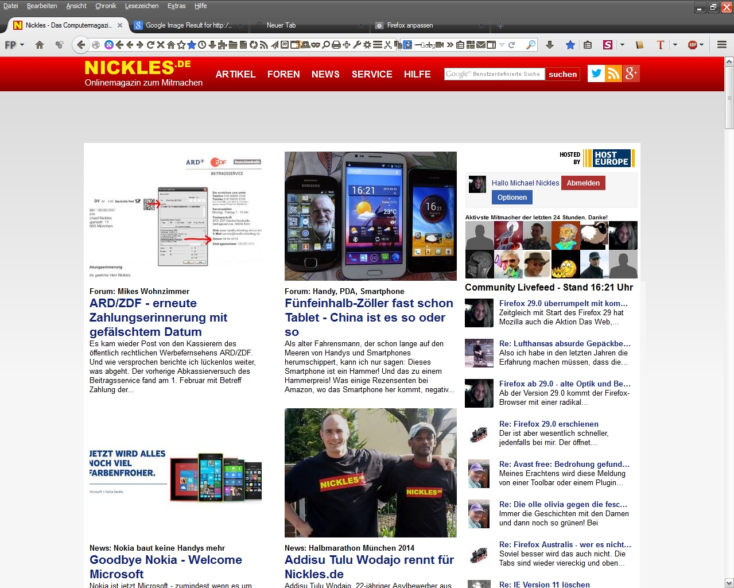
Task: Click the Abmelden button
Action: click(x=583, y=183)
